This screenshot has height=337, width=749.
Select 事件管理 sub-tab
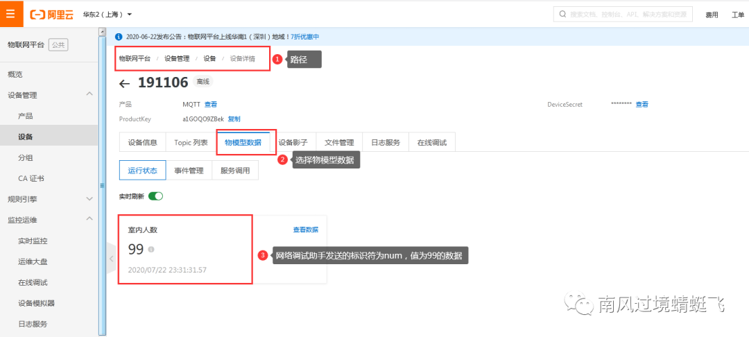click(189, 171)
